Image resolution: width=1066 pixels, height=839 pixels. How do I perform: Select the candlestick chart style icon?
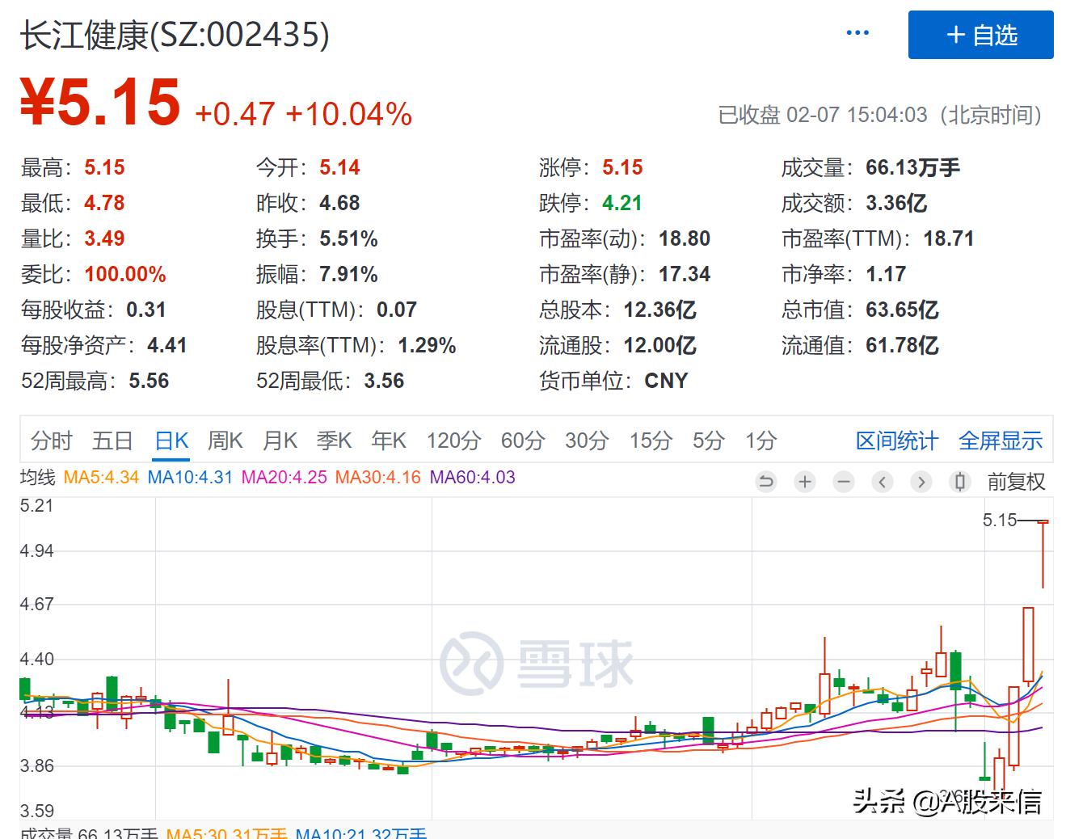point(959,481)
